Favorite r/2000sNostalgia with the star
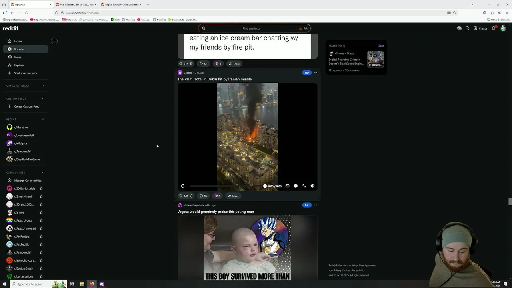 (41, 188)
